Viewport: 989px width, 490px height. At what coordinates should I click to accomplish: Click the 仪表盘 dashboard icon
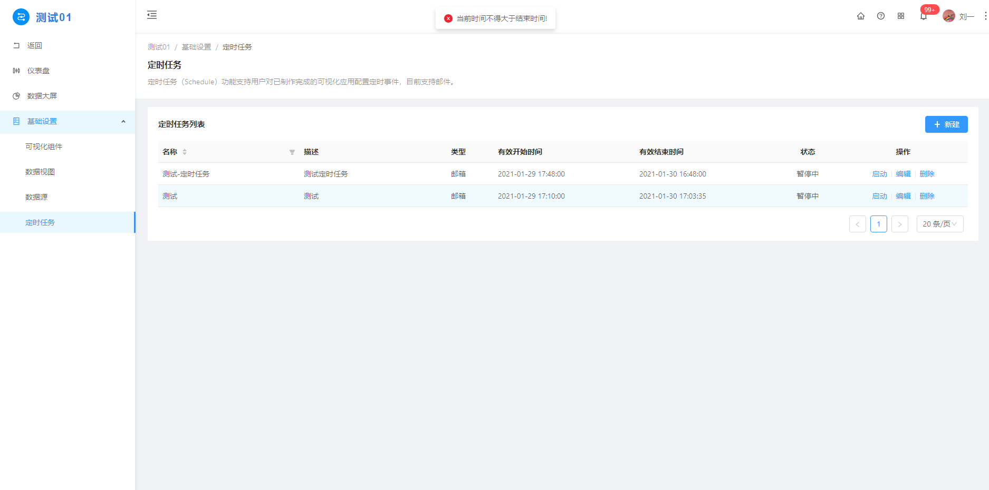tap(16, 71)
